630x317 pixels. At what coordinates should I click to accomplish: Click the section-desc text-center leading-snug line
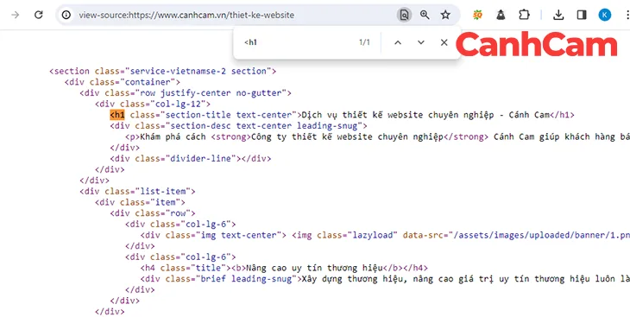tap(238, 126)
